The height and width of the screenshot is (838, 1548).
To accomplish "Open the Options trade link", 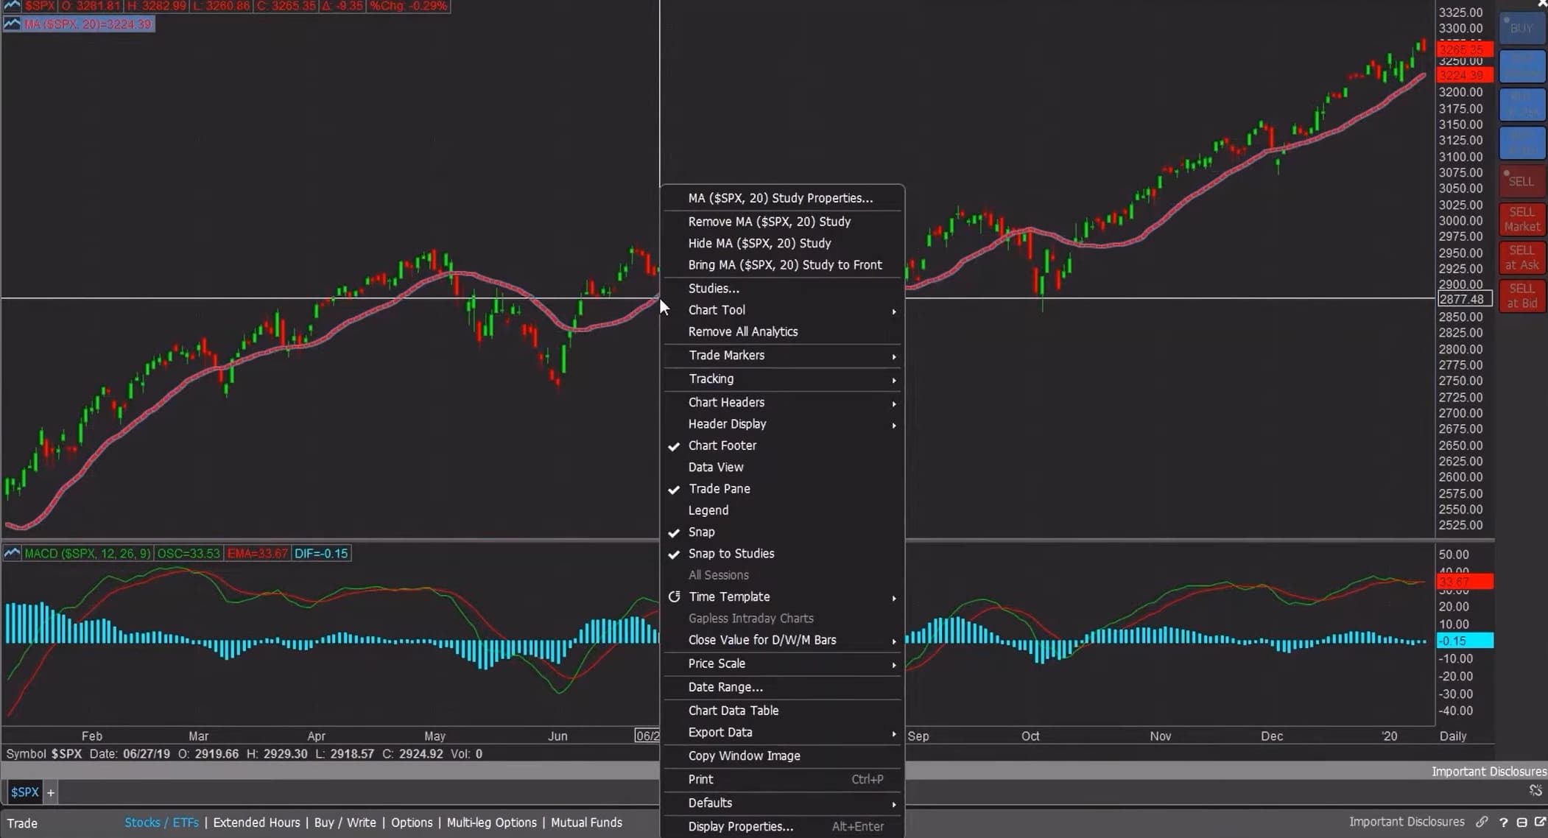I will [412, 823].
